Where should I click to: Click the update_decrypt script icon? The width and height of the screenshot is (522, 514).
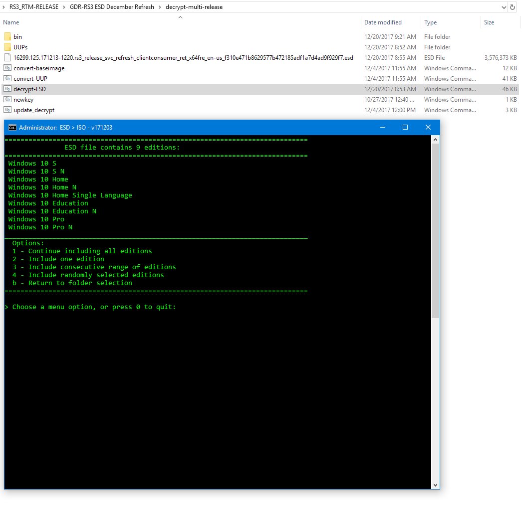coord(7,110)
